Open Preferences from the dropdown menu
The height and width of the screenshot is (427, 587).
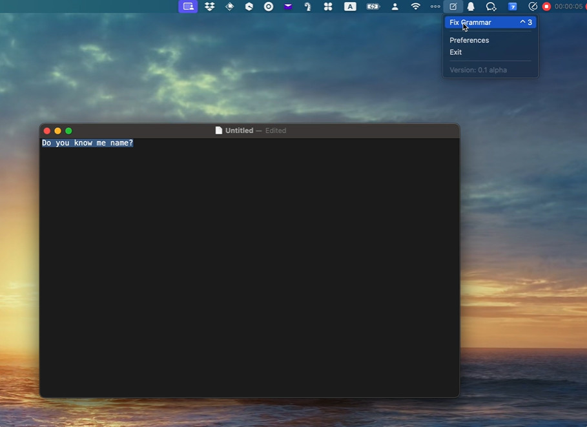pos(469,40)
